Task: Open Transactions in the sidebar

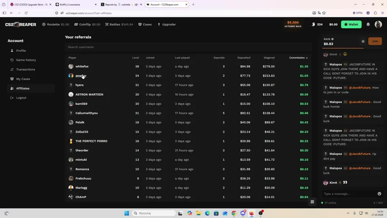Action: point(25,69)
